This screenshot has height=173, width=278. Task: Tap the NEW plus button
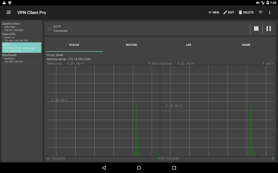(214, 12)
